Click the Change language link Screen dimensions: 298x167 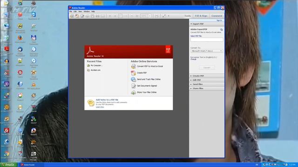(x=193, y=59)
